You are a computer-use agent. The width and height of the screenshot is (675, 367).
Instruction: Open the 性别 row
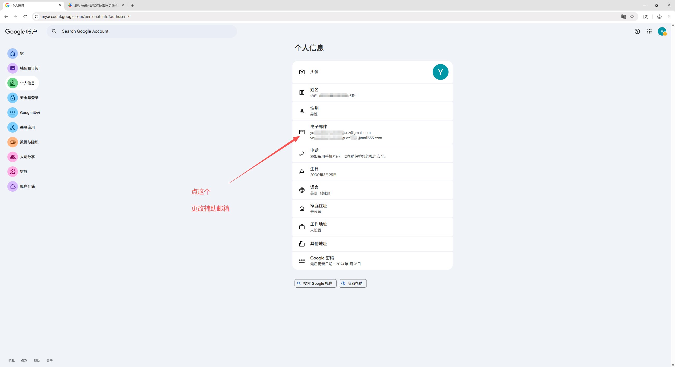[x=372, y=111]
